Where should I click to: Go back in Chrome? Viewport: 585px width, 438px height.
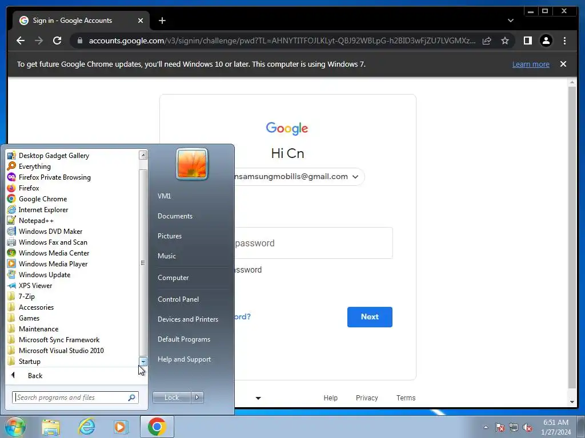coord(21,40)
